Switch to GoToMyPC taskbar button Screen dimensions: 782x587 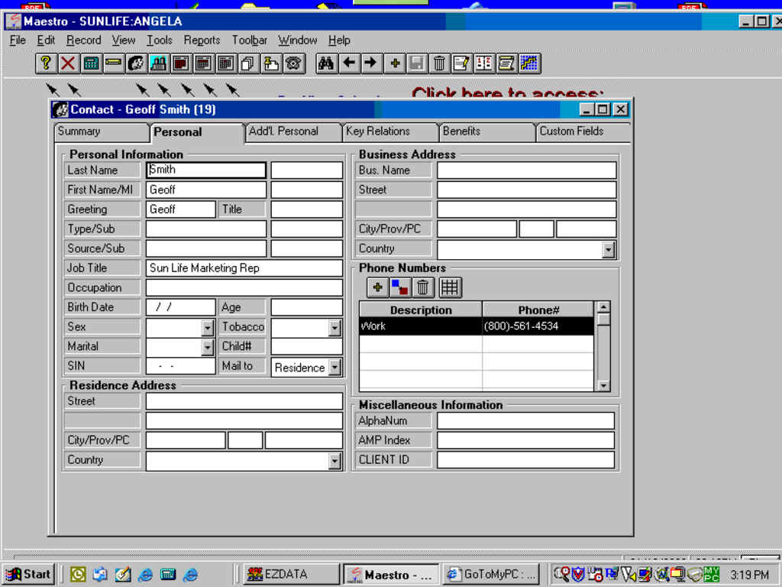[492, 575]
